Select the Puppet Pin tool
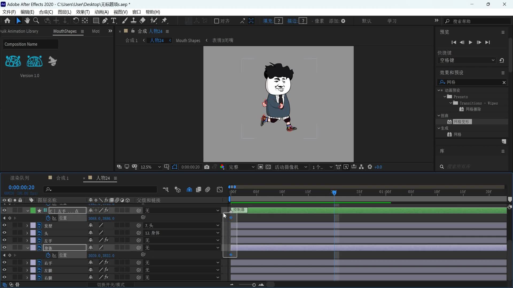The height and width of the screenshot is (288, 513). pyautogui.click(x=164, y=21)
